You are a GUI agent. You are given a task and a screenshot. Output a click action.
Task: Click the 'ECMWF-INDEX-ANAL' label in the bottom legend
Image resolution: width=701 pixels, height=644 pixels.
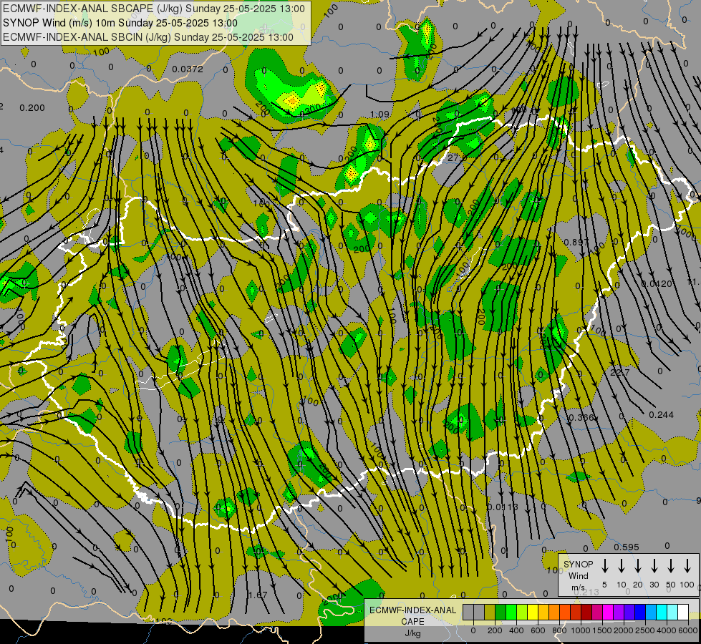coord(412,610)
